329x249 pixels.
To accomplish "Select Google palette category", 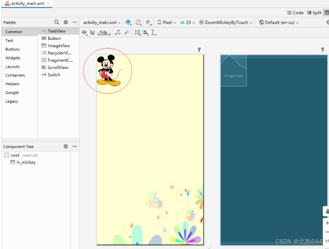I will 20,93.
